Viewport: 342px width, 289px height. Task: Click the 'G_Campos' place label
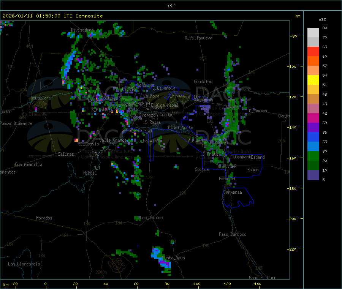pyautogui.click(x=258, y=111)
